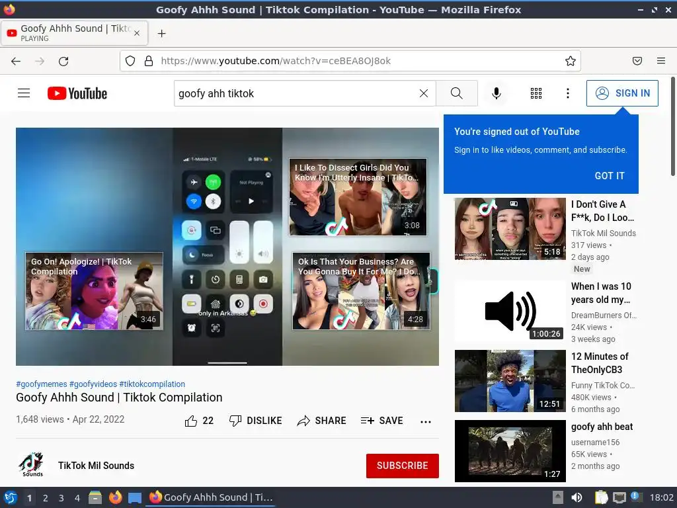The height and width of the screenshot is (508, 677).
Task: Open Firefox application menu
Action: [x=661, y=61]
